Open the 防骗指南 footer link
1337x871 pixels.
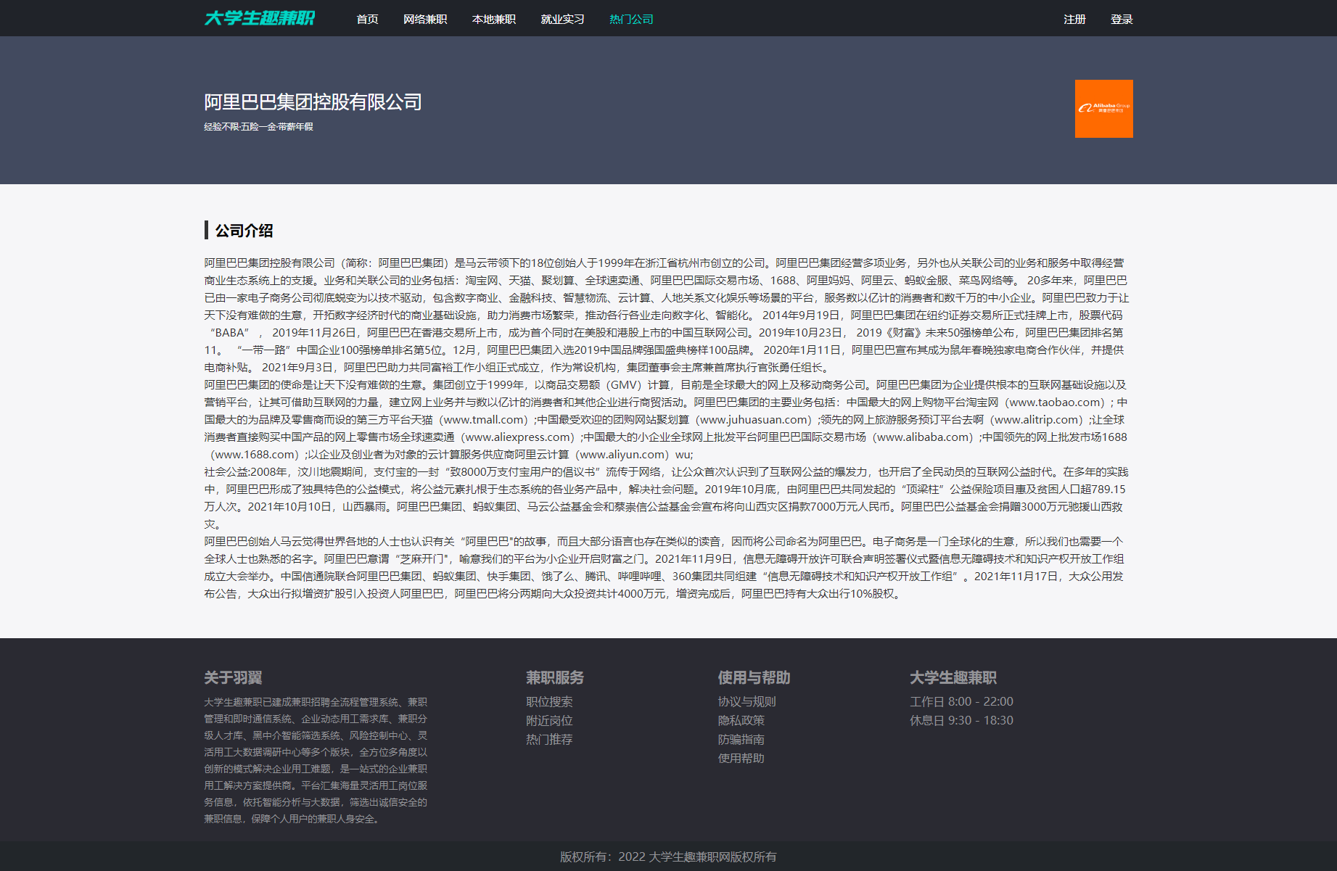(741, 740)
